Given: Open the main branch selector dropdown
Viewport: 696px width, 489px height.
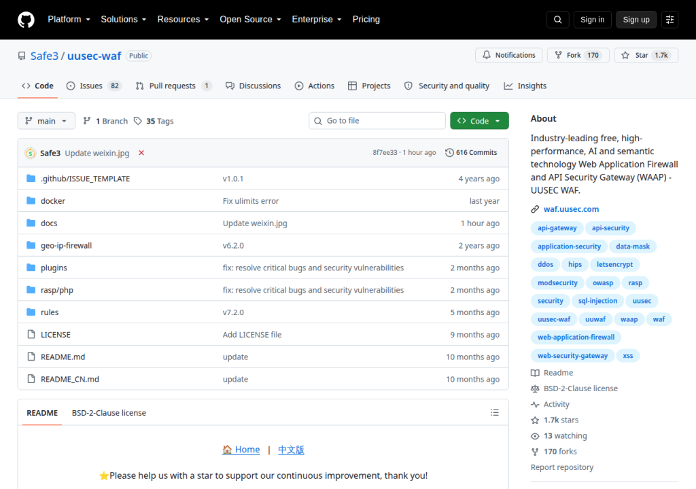Looking at the screenshot, I should click(46, 121).
